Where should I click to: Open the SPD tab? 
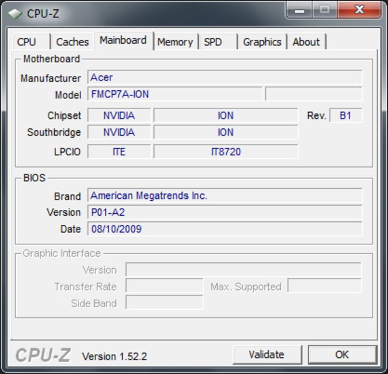[x=218, y=42]
